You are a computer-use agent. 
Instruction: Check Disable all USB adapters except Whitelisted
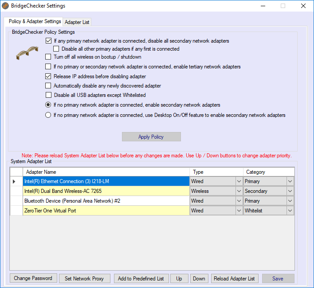tap(48, 95)
